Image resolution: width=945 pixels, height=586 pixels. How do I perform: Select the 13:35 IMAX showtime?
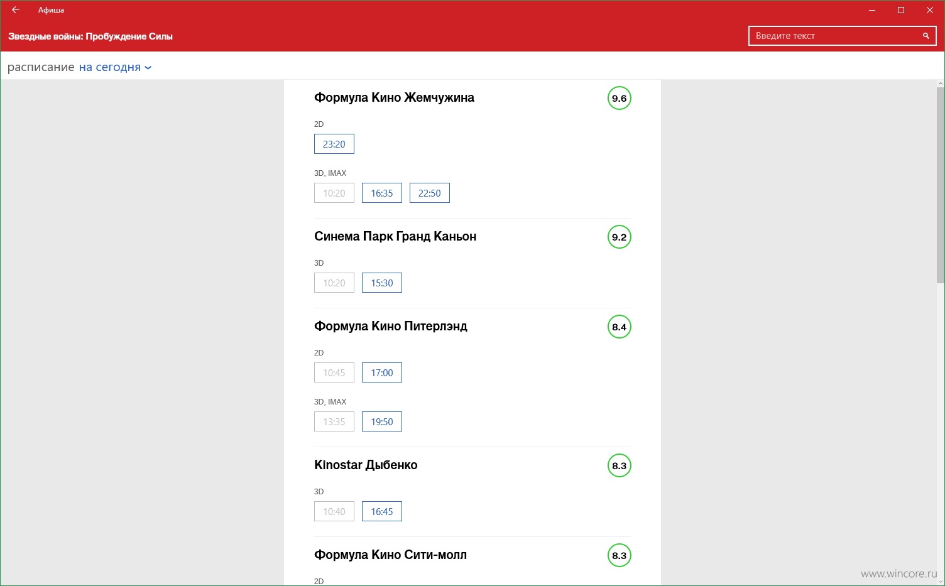[334, 421]
